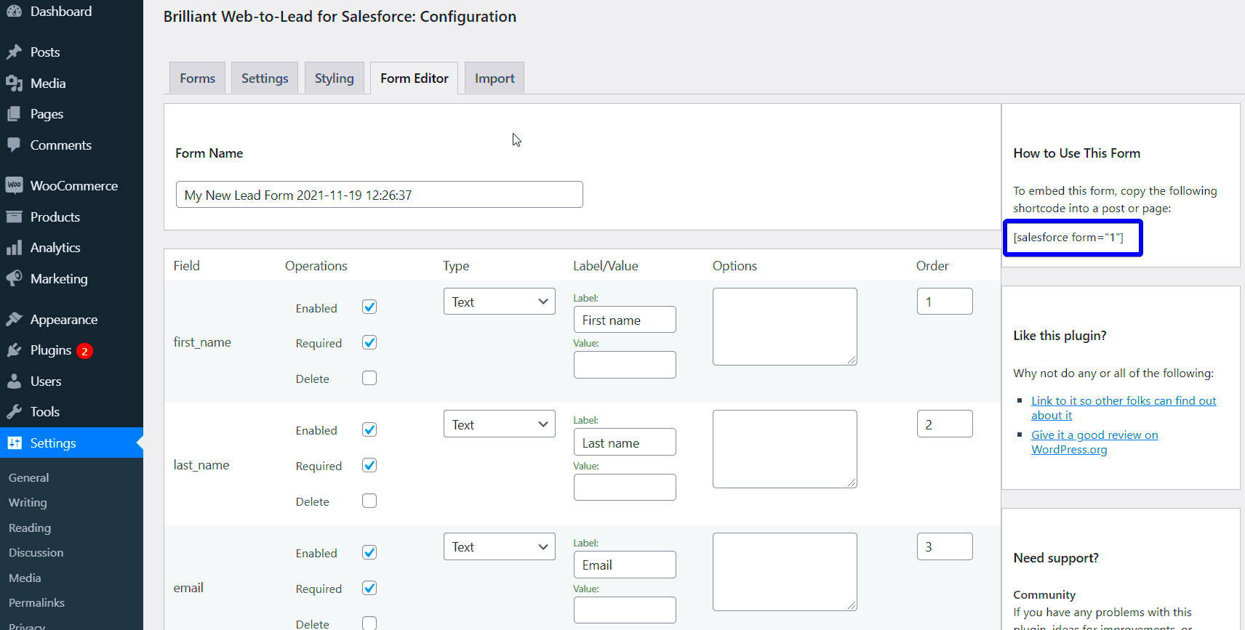Click email Options textarea

(x=785, y=572)
